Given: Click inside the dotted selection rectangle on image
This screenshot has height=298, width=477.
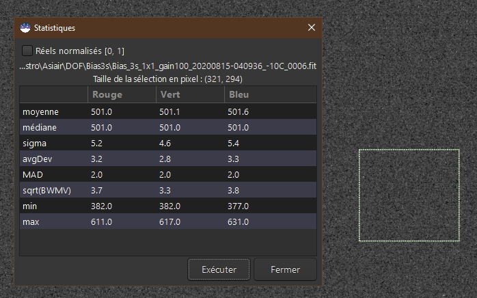Looking at the screenshot, I should [x=409, y=195].
